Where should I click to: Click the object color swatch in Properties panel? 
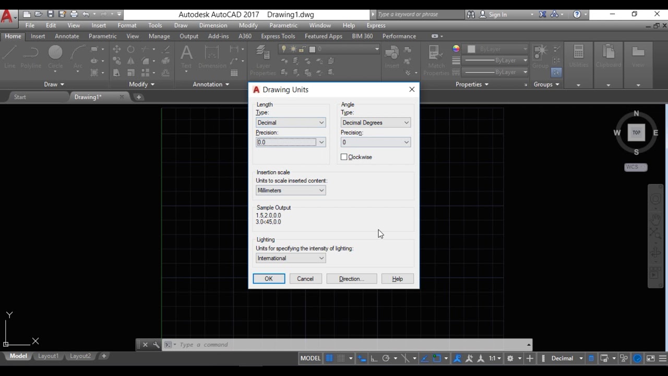coord(471,49)
